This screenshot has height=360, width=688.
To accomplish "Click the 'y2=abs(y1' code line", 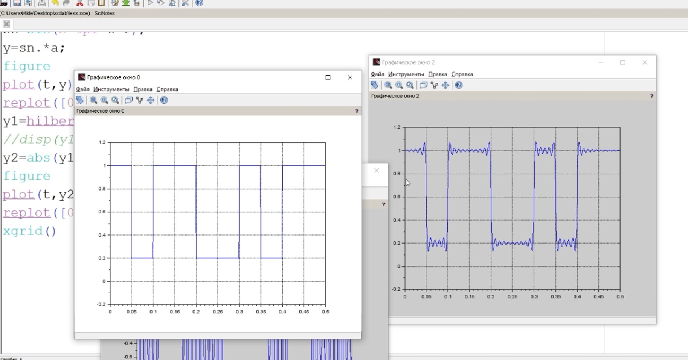I will pyautogui.click(x=38, y=158).
